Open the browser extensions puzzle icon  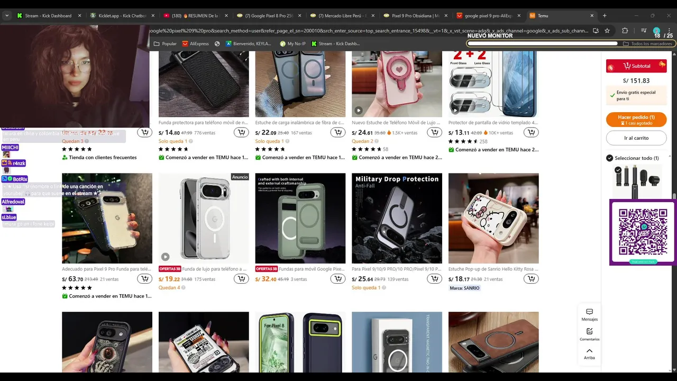(625, 31)
